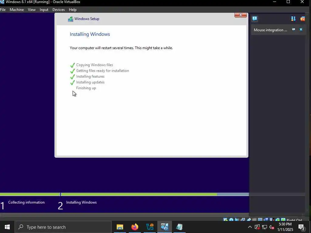Image resolution: width=311 pixels, height=233 pixels.
Task: Open Firefox from the taskbar
Action: click(135, 227)
